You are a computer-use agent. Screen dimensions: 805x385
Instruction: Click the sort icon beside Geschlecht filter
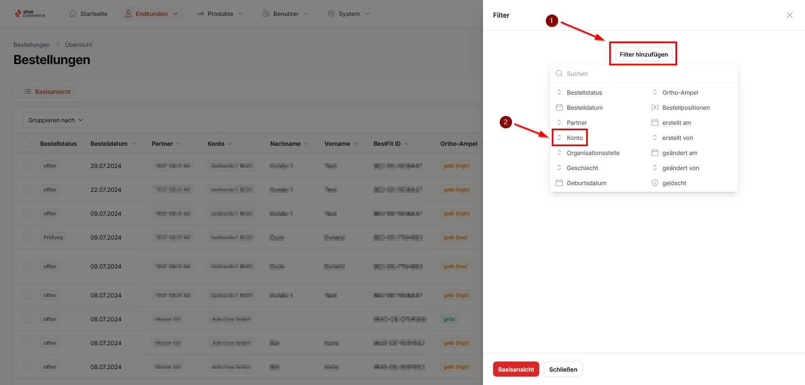[x=559, y=168]
